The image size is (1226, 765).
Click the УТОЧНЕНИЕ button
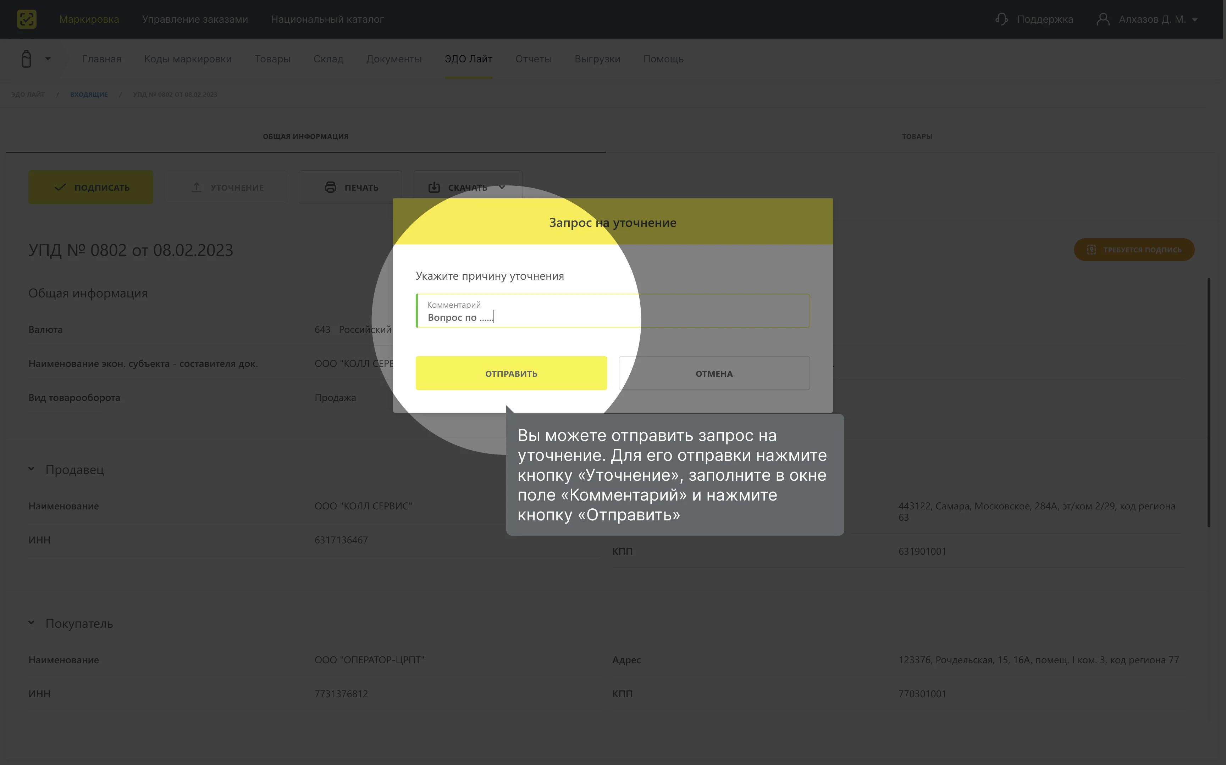click(226, 187)
